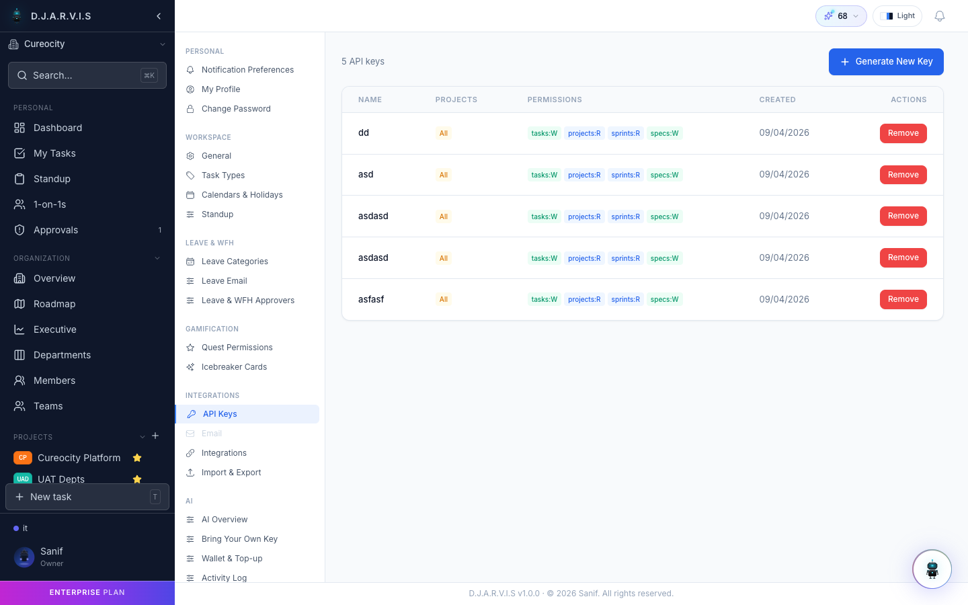The width and height of the screenshot is (968, 605).
Task: Click the star beside Cureocity Platform
Action: tap(137, 458)
